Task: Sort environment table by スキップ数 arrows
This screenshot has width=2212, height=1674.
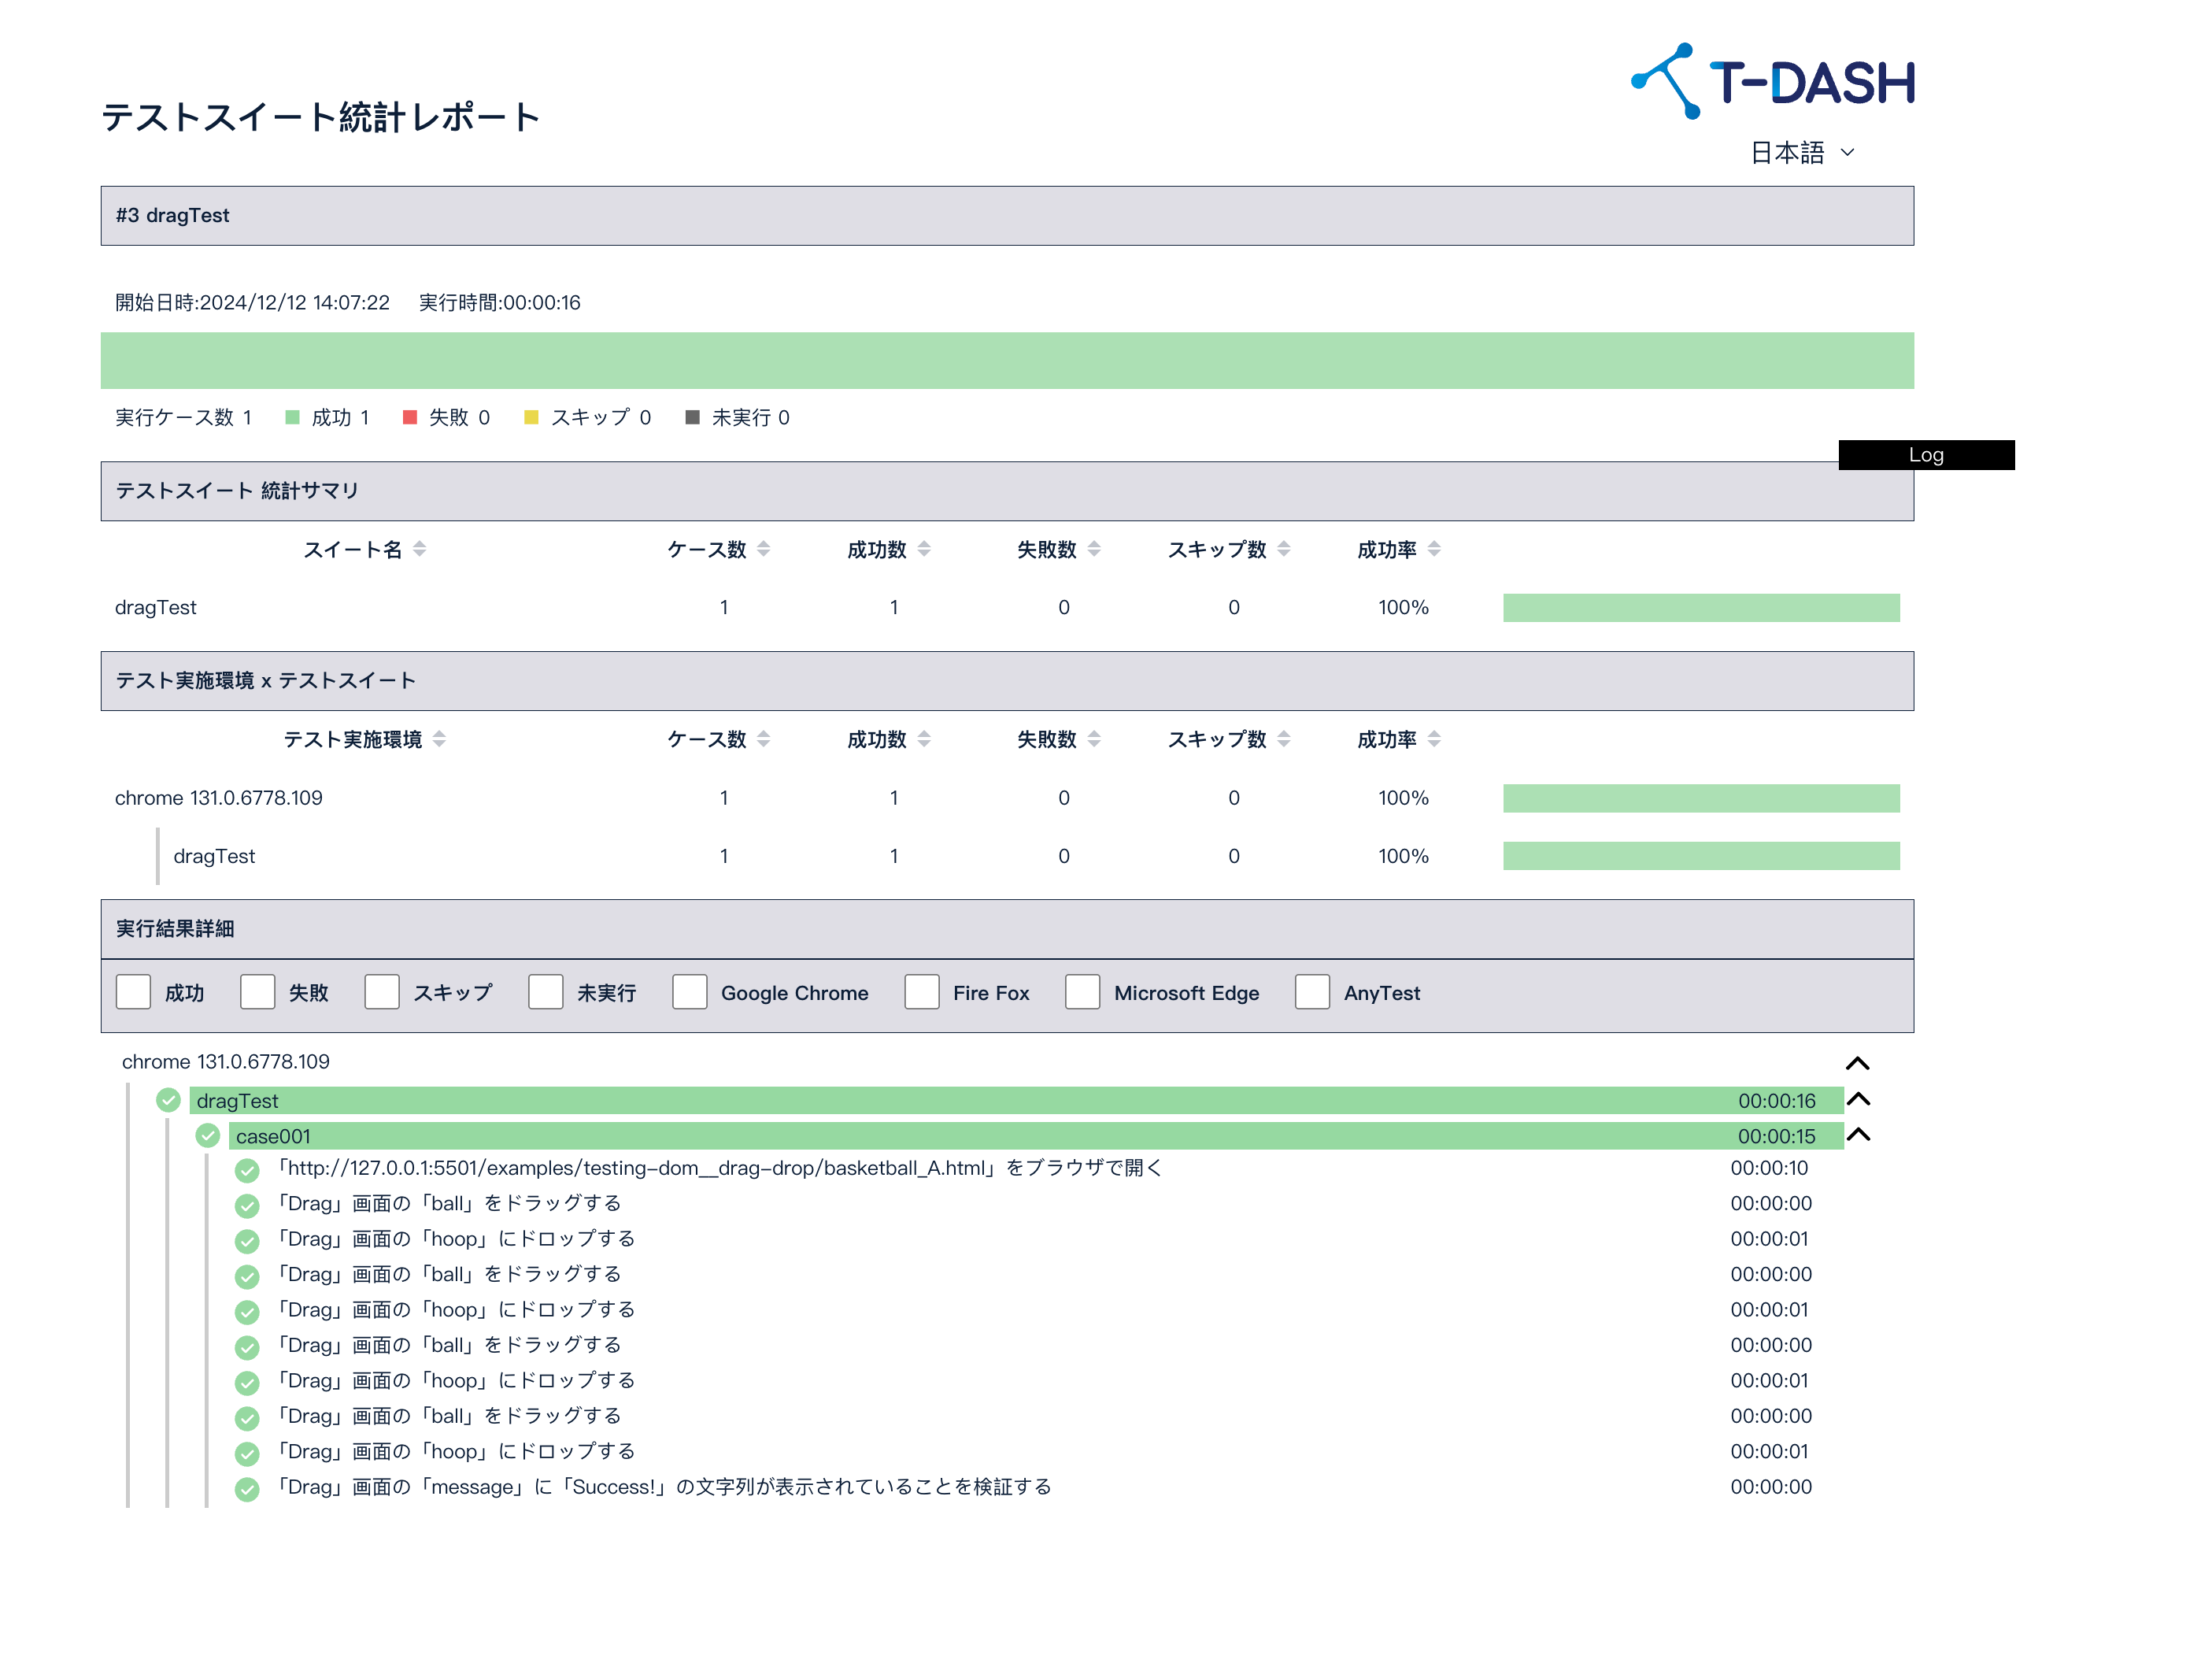Action: pyautogui.click(x=1283, y=739)
